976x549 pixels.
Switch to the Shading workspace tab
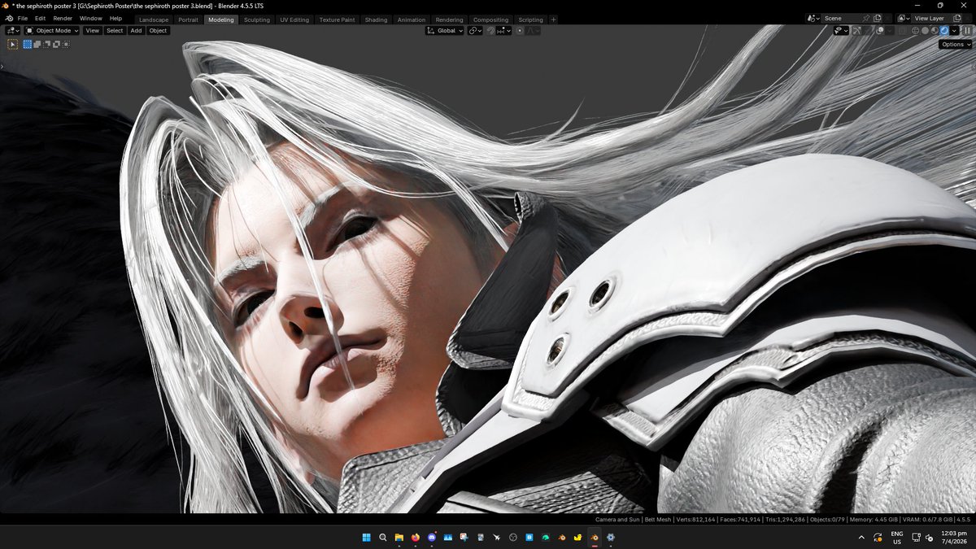tap(376, 20)
